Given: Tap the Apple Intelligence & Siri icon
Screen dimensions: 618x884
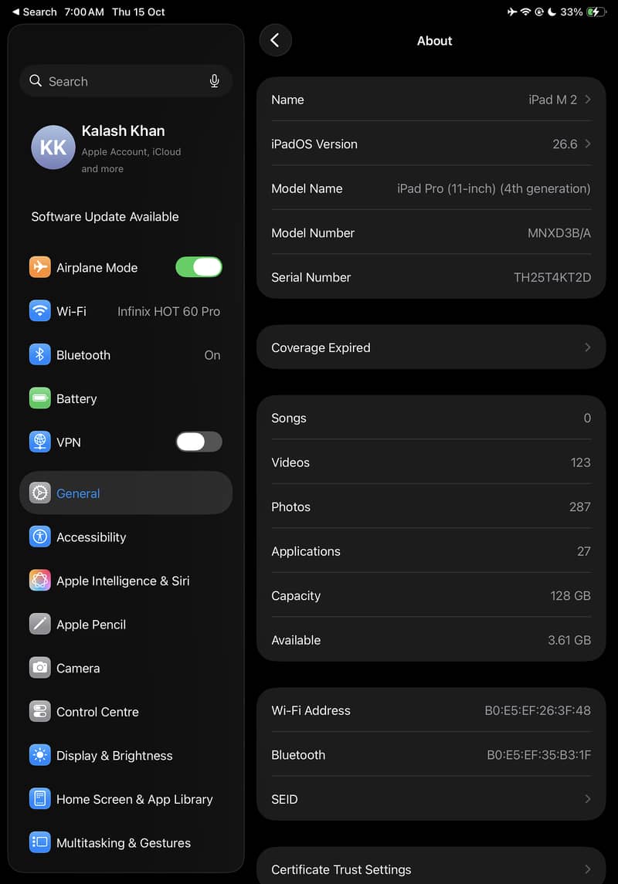Looking at the screenshot, I should tap(39, 580).
